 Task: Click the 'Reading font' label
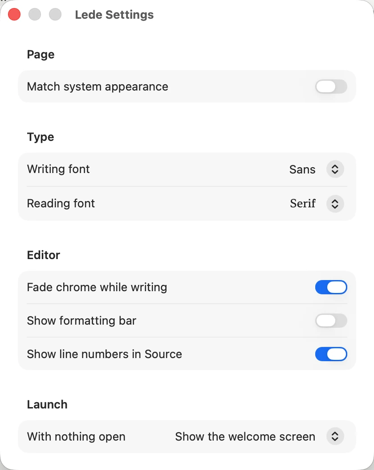pyautogui.click(x=61, y=203)
